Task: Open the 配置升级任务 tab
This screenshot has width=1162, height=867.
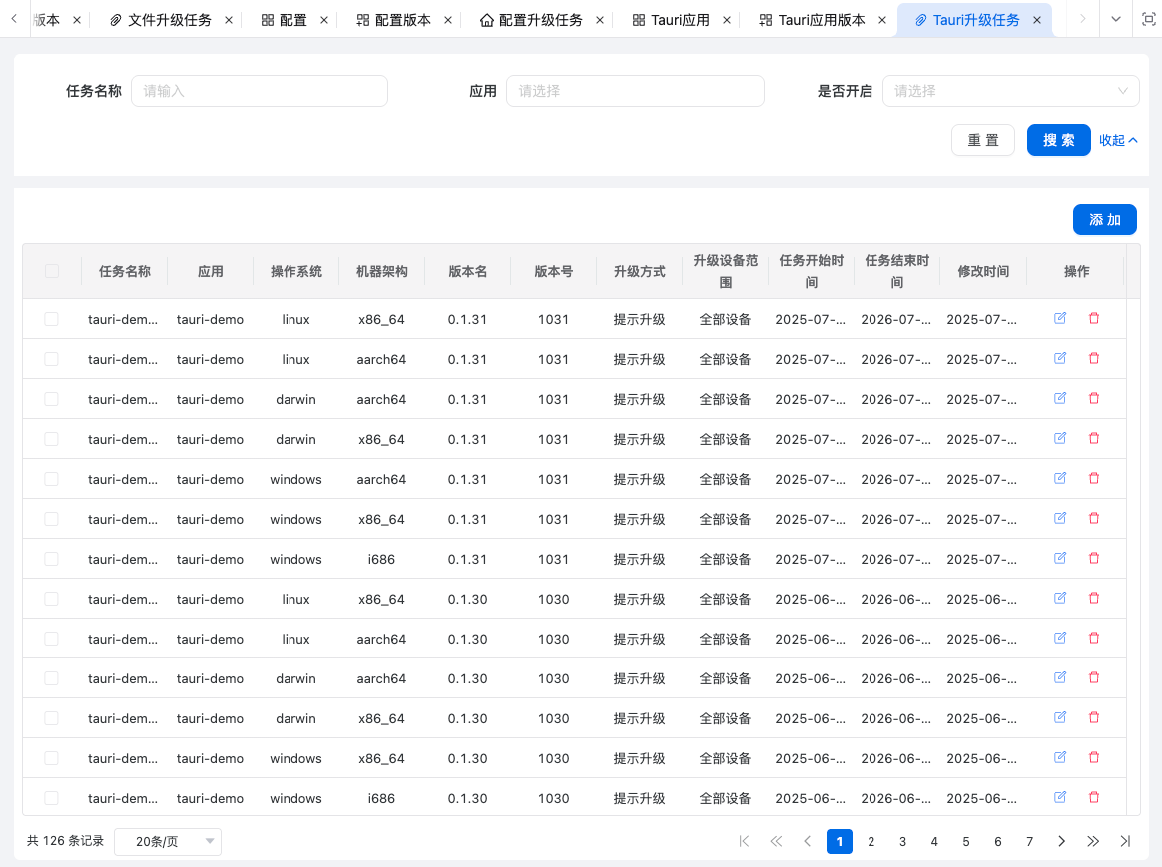Action: pos(539,20)
